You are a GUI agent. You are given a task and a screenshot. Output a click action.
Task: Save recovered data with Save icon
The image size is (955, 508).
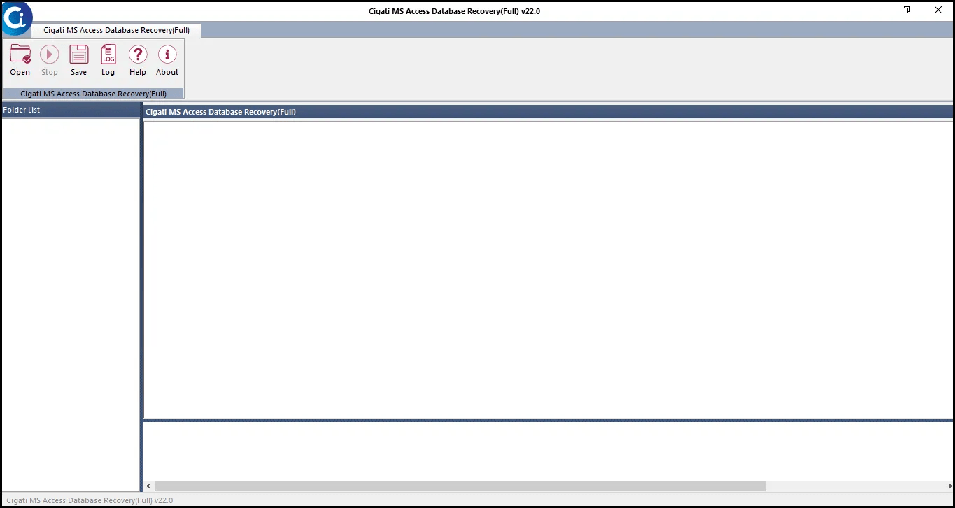[79, 55]
